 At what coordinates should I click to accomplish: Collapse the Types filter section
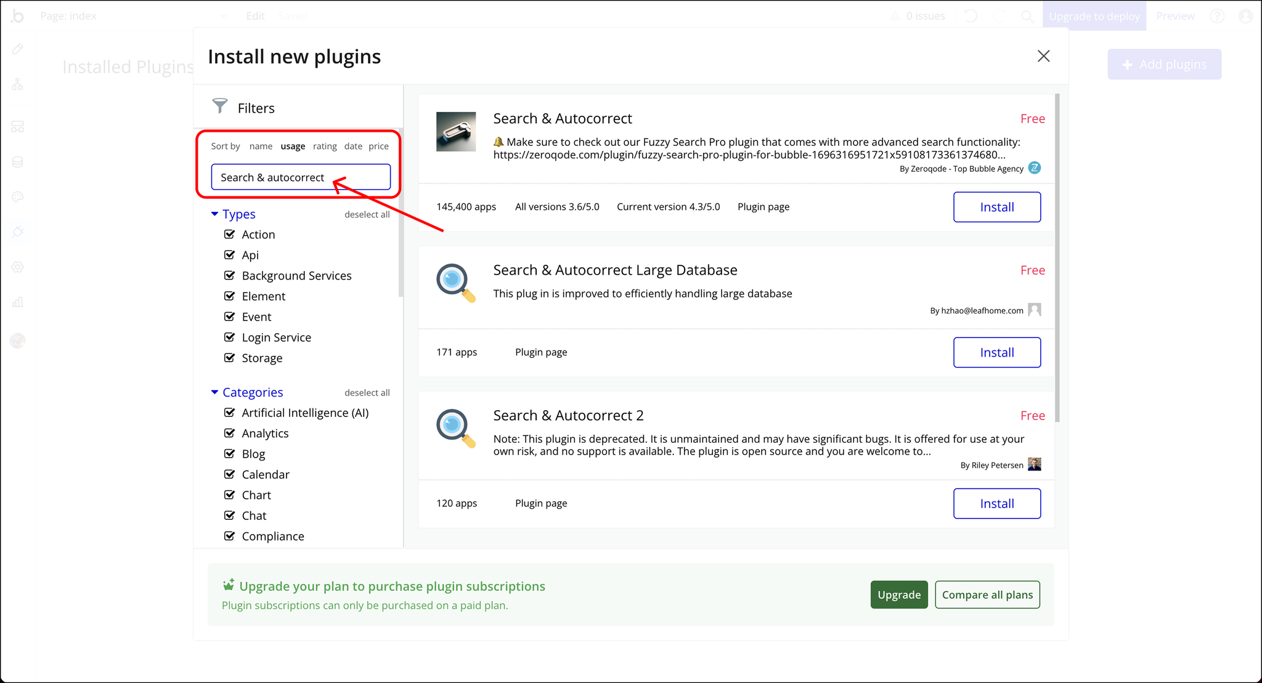pos(214,214)
